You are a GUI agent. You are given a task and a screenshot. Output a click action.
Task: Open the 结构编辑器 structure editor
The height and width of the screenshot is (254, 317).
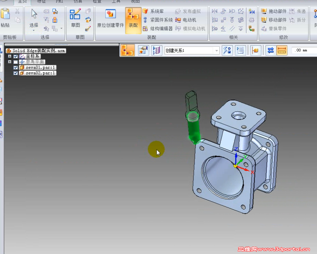click(x=158, y=29)
